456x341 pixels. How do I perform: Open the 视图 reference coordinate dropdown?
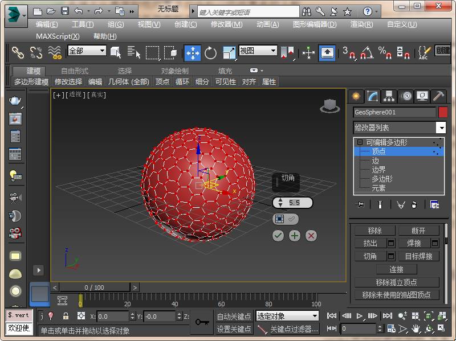point(258,51)
